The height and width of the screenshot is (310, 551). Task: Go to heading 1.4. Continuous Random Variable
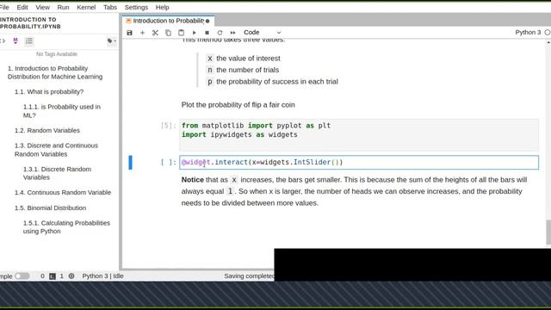(x=63, y=192)
